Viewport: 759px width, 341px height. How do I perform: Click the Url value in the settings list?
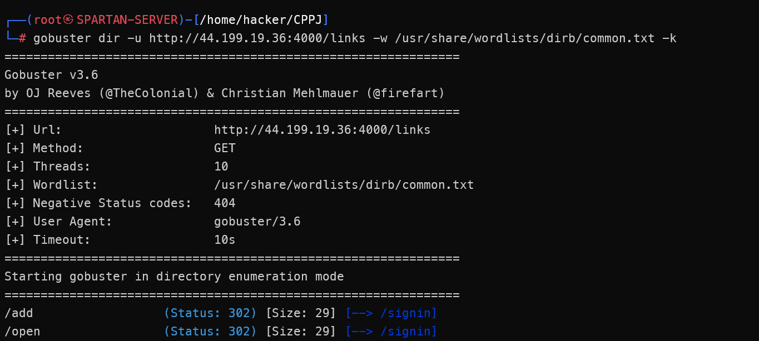click(322, 130)
